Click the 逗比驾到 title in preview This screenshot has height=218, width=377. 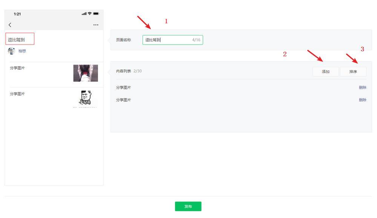(x=16, y=40)
